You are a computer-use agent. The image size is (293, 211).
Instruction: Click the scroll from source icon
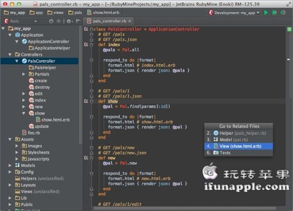coord(51,21)
